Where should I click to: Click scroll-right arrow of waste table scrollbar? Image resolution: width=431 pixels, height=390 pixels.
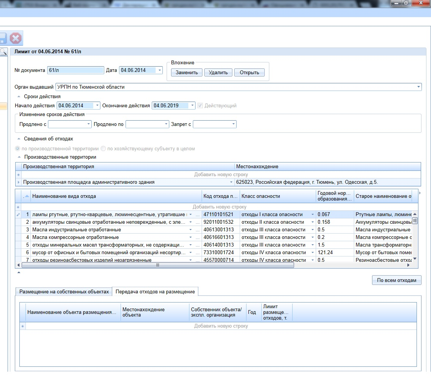coord(409,265)
